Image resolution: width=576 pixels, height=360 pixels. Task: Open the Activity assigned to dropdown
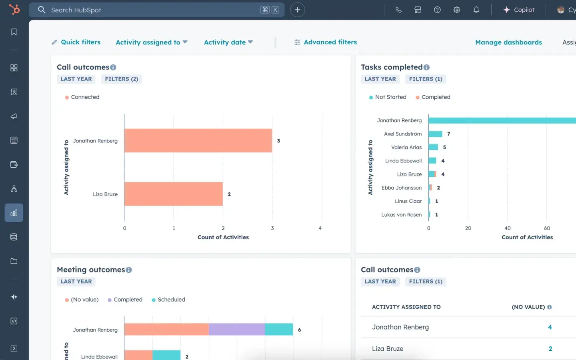(152, 42)
